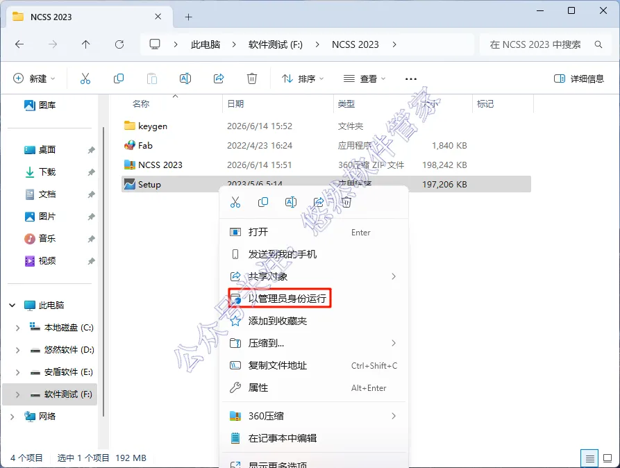This screenshot has width=620, height=468.
Task: Click the toolbar Delete trash icon
Action: click(252, 78)
